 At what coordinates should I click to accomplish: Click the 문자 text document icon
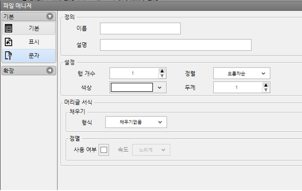pyautogui.click(x=8, y=55)
